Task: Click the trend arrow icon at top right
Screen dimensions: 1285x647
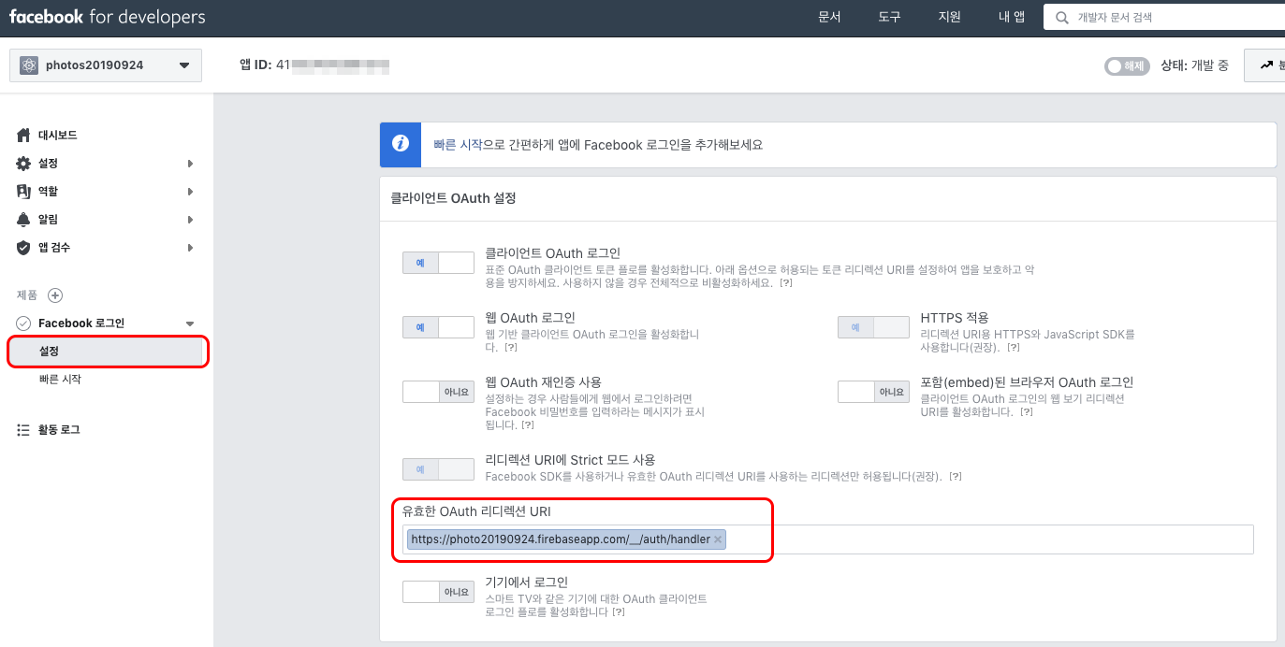Action: pyautogui.click(x=1267, y=65)
